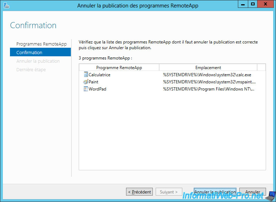
Task: Click the wizard window icon in title bar
Action: [x=6, y=5]
